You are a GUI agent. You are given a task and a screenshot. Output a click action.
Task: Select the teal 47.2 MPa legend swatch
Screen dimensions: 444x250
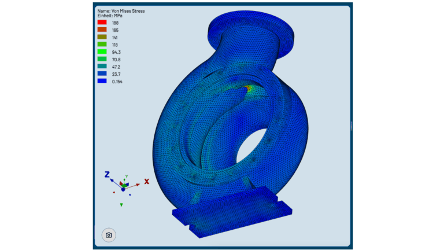(102, 67)
